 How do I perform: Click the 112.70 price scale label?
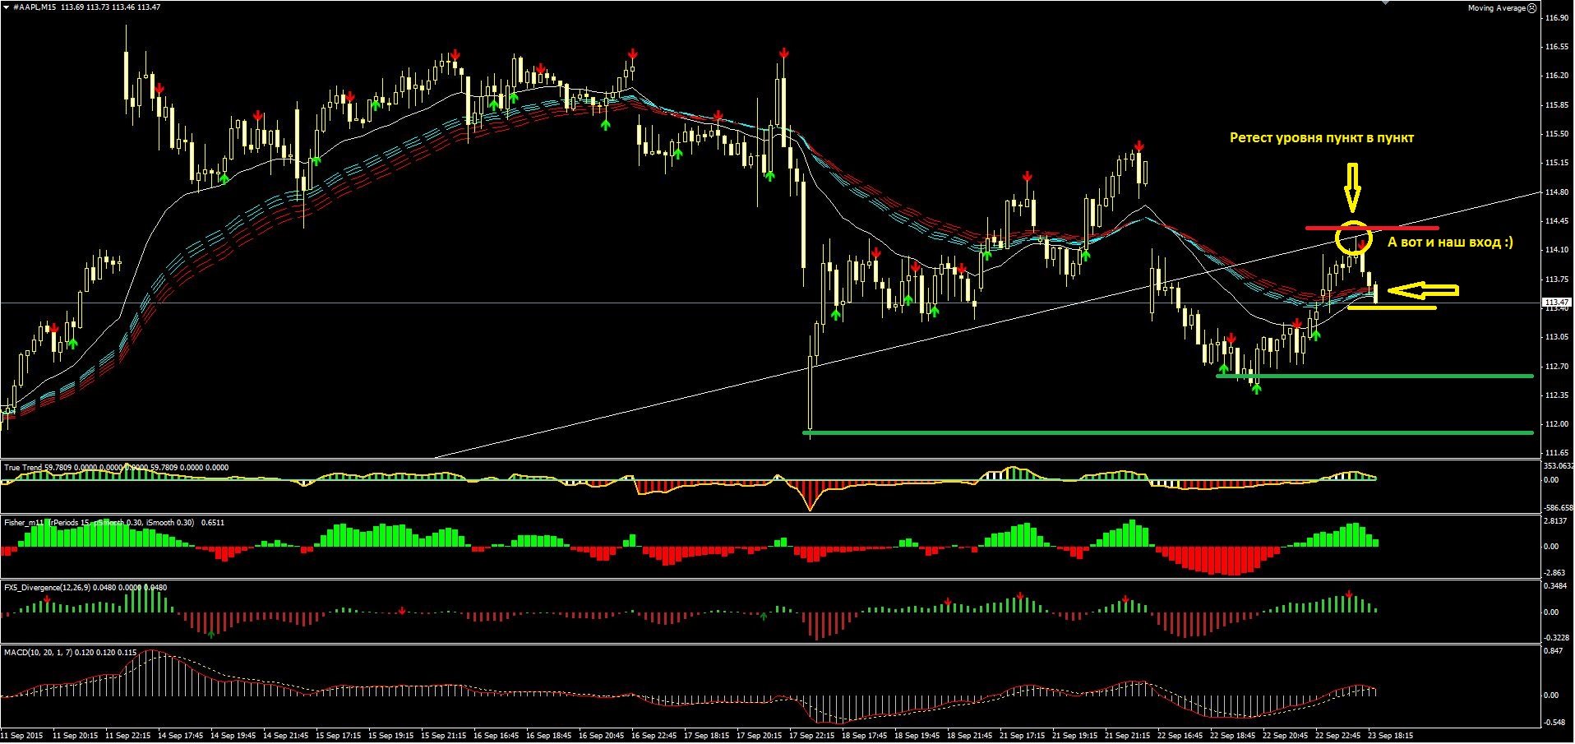(x=1557, y=366)
